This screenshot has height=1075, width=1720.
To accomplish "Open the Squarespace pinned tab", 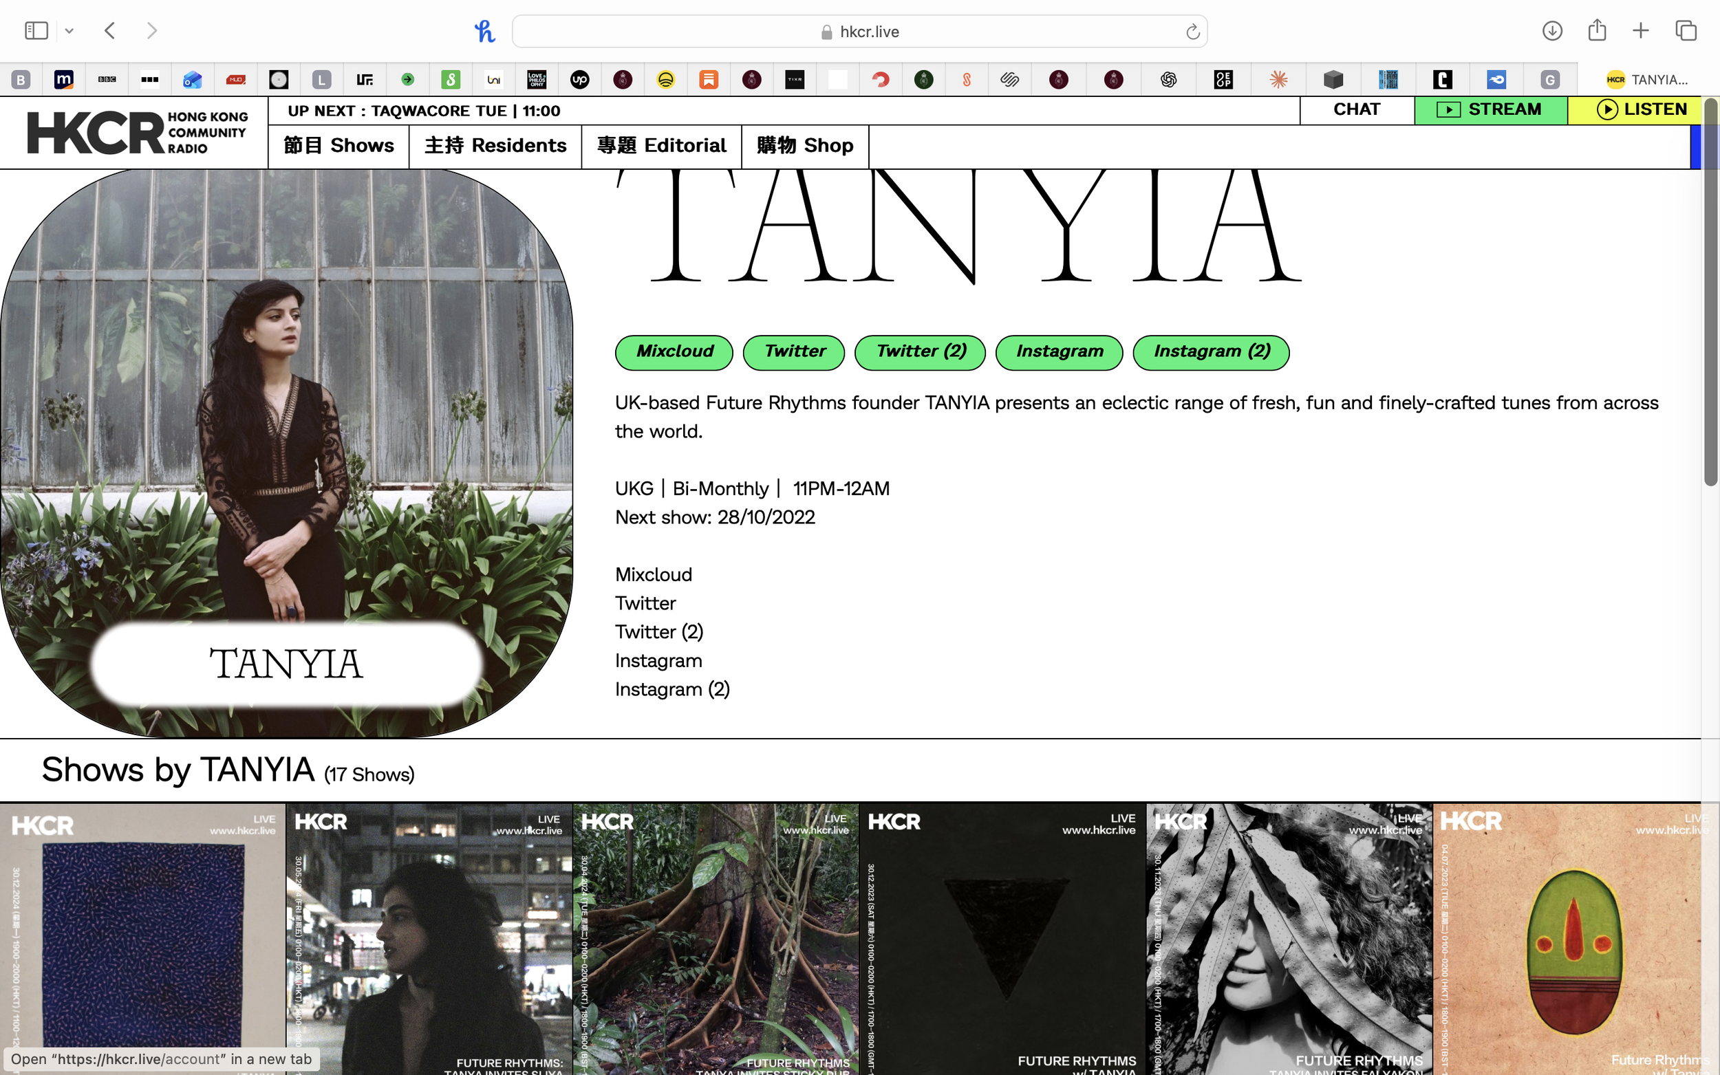I will coord(1009,80).
